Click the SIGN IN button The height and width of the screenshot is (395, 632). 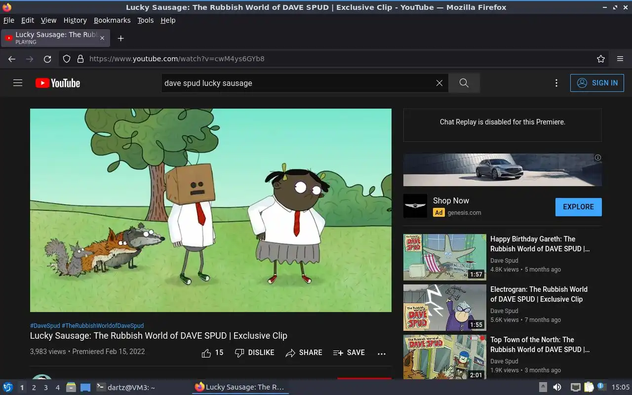click(x=597, y=83)
